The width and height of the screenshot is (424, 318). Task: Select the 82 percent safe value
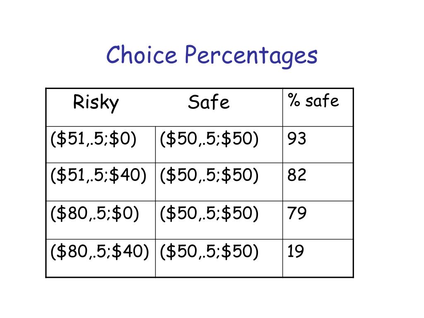296,175
